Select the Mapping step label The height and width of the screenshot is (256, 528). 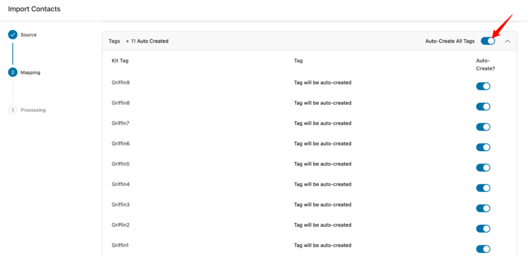coord(30,72)
